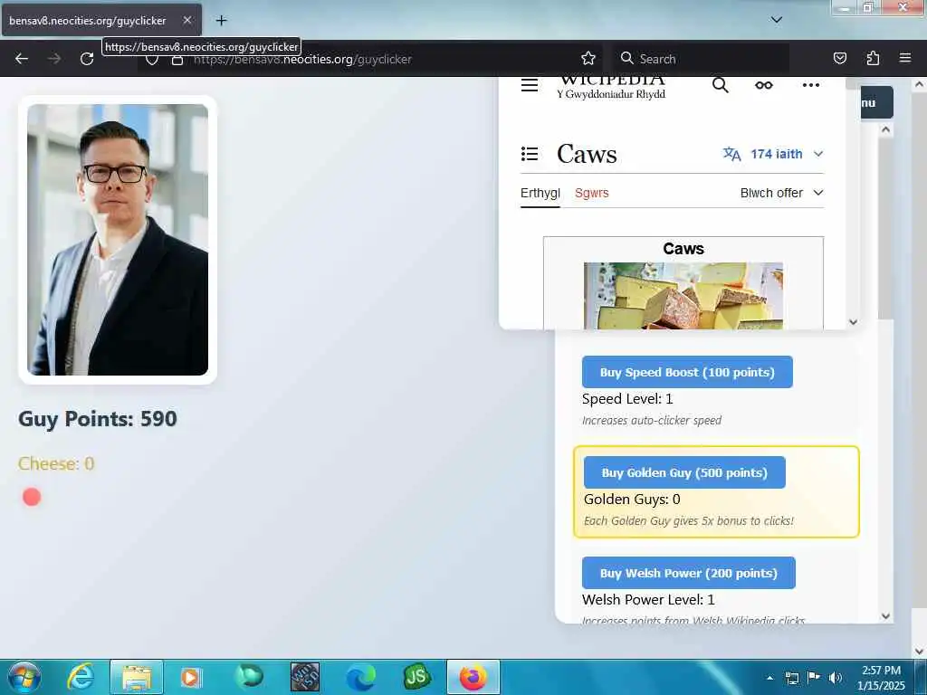Open Microsoft Edge from taskbar
The width and height of the screenshot is (927, 695).
coord(360,677)
